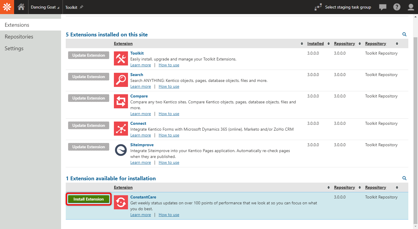Click the Siteimprove extension title
The image size is (418, 229).
click(142, 145)
